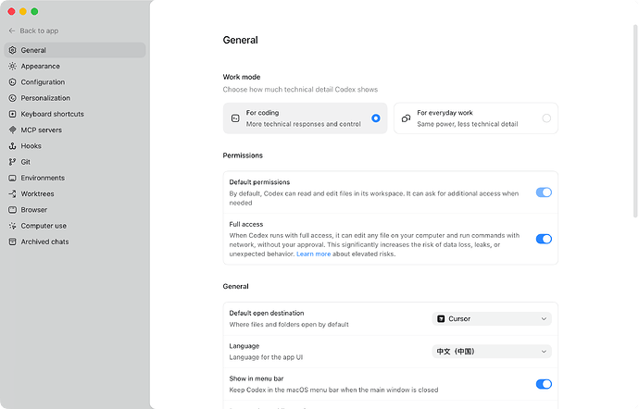Click the For coding terminal icon
The width and height of the screenshot is (639, 409).
[x=235, y=118]
